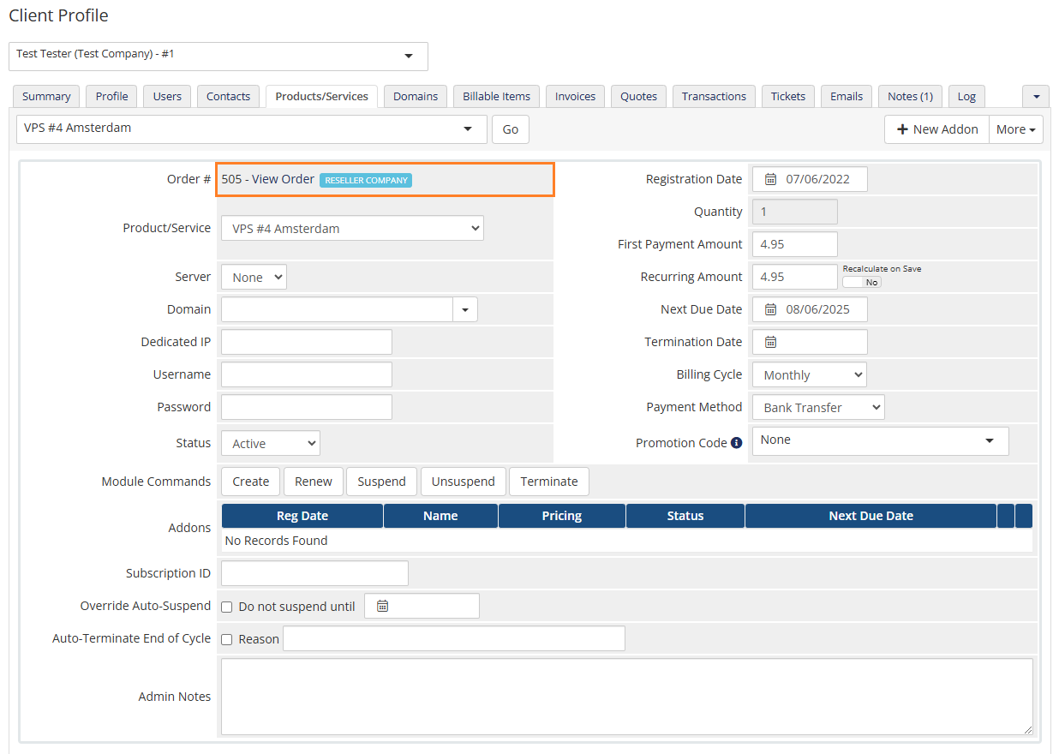Click Promotion Code info icon
This screenshot has width=1059, height=754.
pyautogui.click(x=736, y=443)
